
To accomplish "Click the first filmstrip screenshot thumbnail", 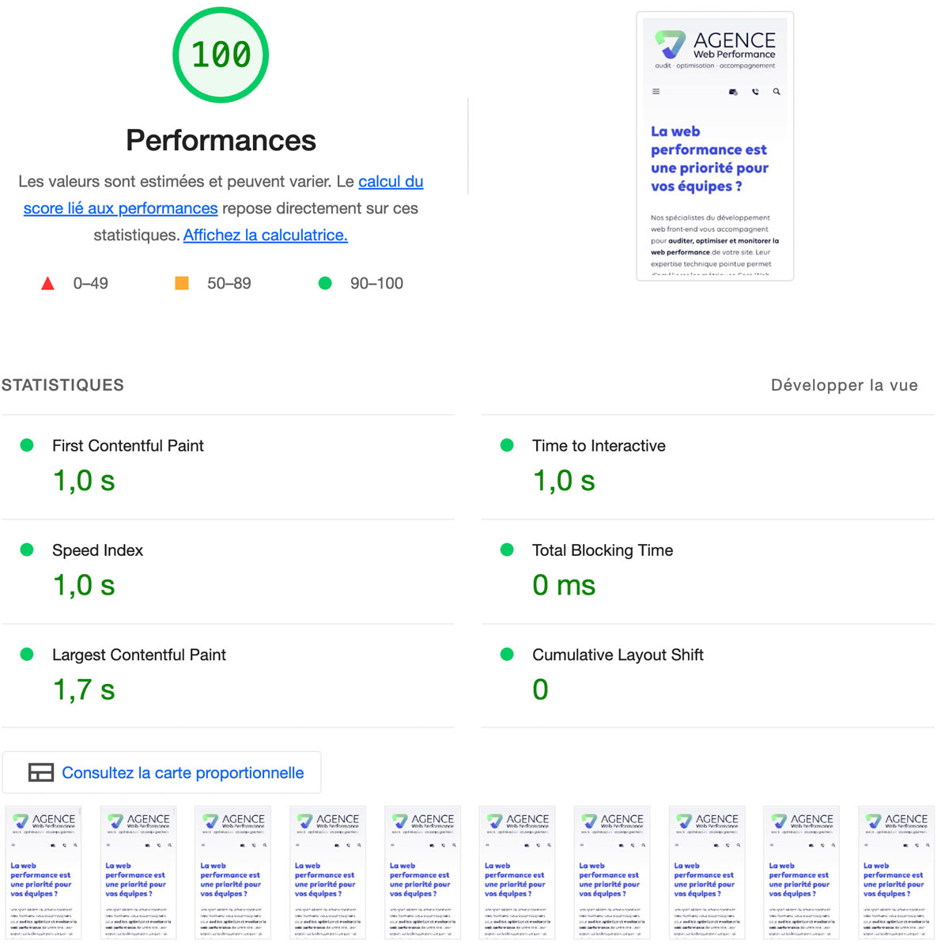I will tap(43, 872).
